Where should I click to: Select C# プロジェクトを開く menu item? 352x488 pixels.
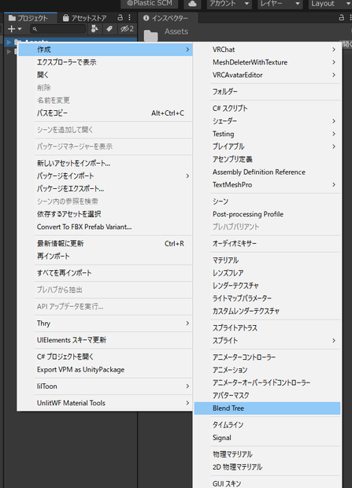tap(106, 357)
